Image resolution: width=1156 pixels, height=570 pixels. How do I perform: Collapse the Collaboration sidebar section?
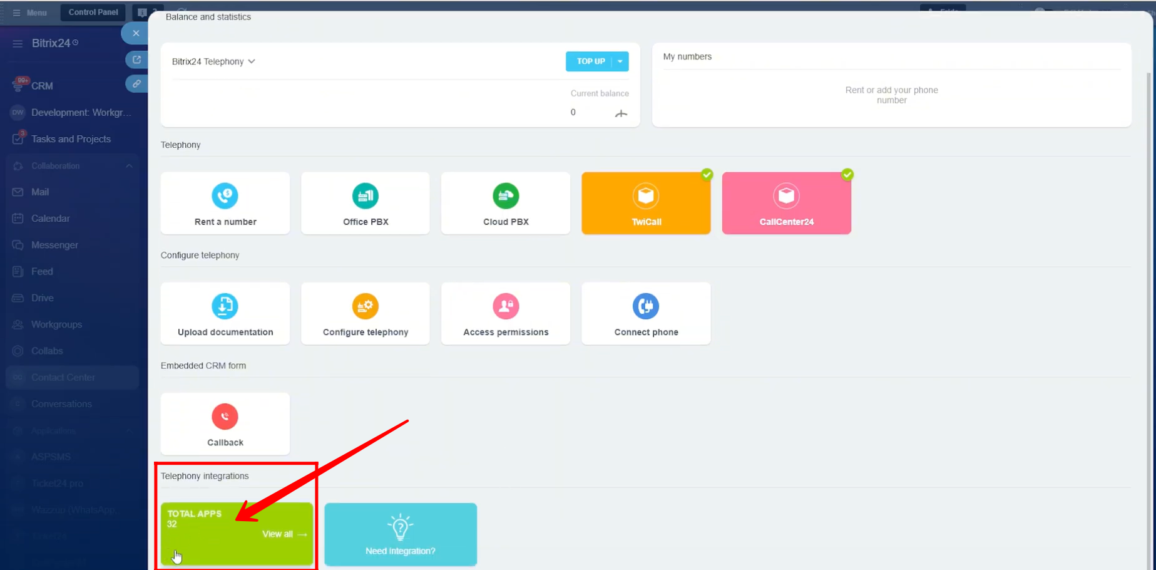click(129, 166)
